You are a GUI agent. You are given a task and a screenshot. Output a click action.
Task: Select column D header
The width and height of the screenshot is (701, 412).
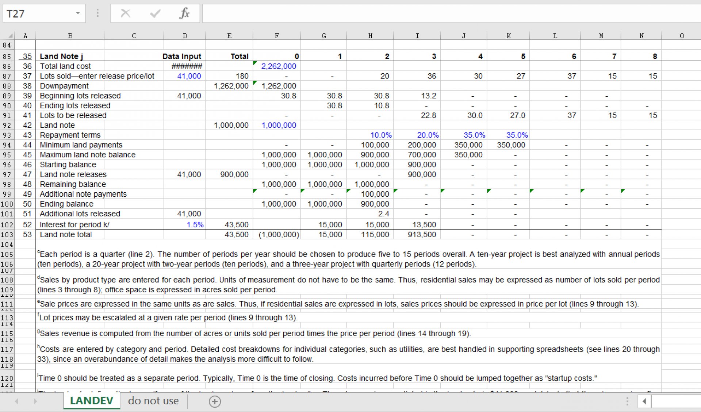[x=185, y=36]
